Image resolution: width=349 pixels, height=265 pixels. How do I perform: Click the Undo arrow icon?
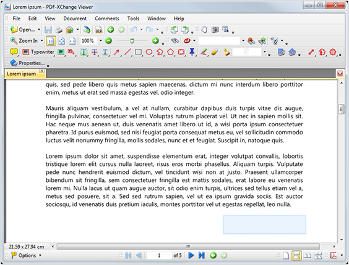134,29
